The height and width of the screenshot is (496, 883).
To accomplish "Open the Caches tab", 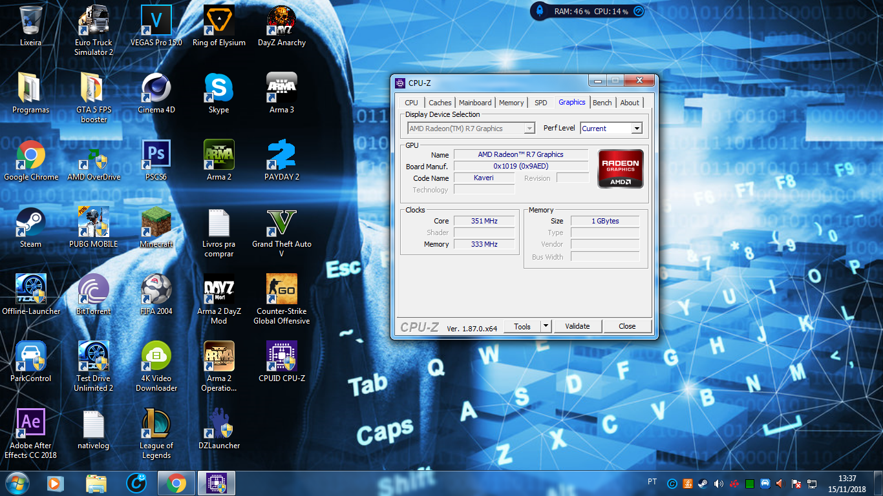I will (x=440, y=103).
